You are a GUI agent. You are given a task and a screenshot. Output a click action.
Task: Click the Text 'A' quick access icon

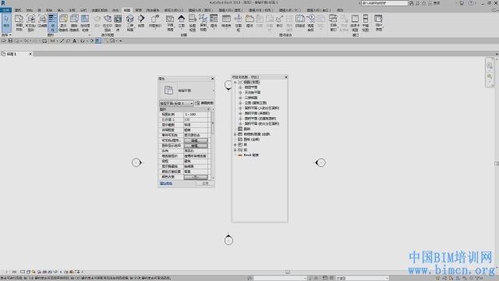[x=75, y=41]
